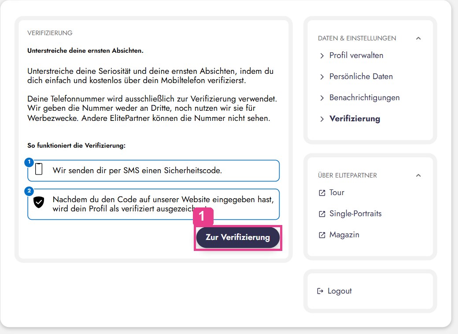Click external-link icon beside Single-Portraits
Image resolution: width=458 pixels, height=334 pixels.
[322, 214]
